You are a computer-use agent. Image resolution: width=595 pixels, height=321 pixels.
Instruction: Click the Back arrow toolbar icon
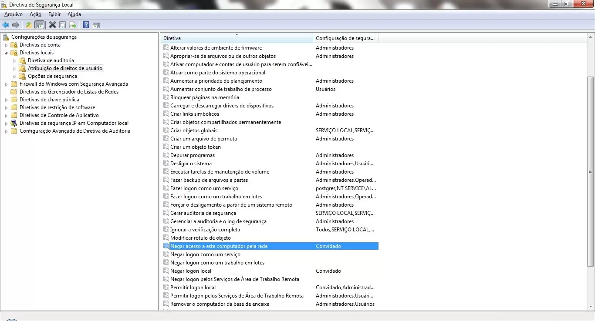point(6,25)
